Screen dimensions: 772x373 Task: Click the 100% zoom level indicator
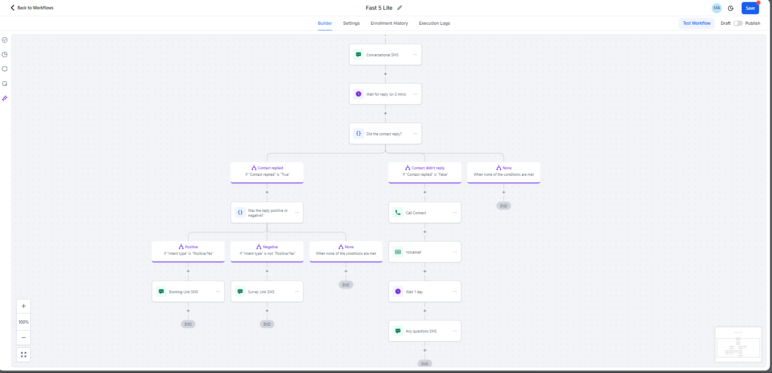(23, 322)
